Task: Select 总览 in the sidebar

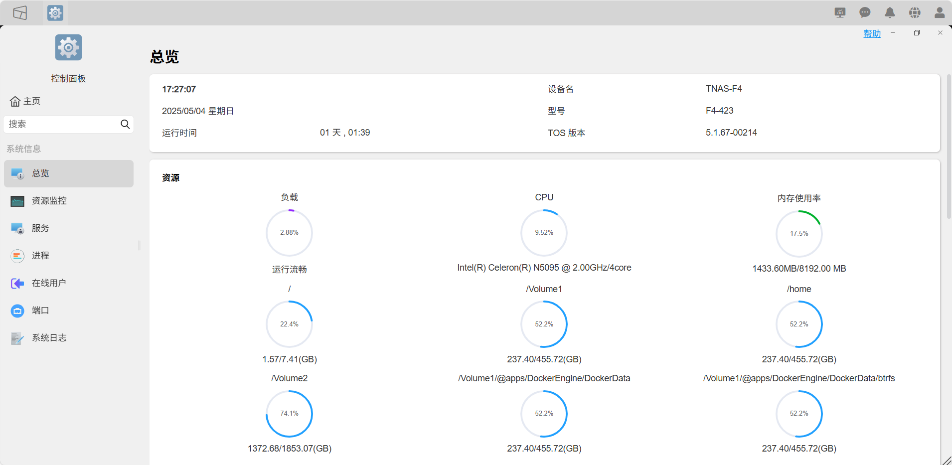Action: [x=69, y=173]
